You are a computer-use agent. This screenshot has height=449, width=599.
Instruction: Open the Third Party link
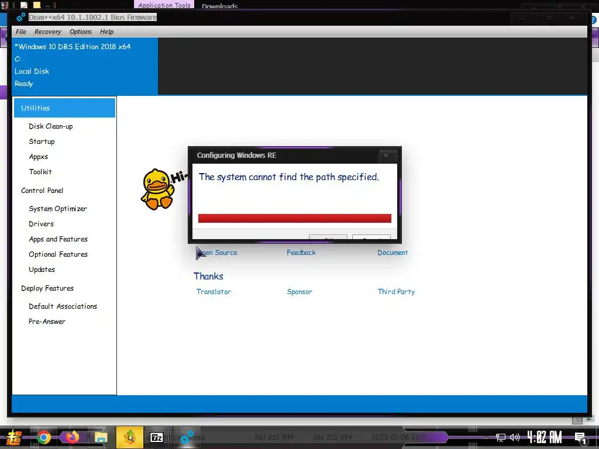click(x=396, y=292)
